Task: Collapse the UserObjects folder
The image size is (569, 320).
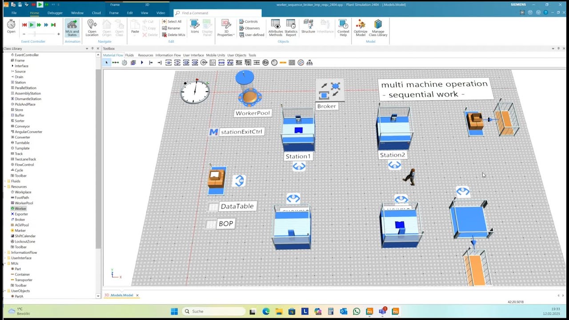Action: click(x=5, y=291)
